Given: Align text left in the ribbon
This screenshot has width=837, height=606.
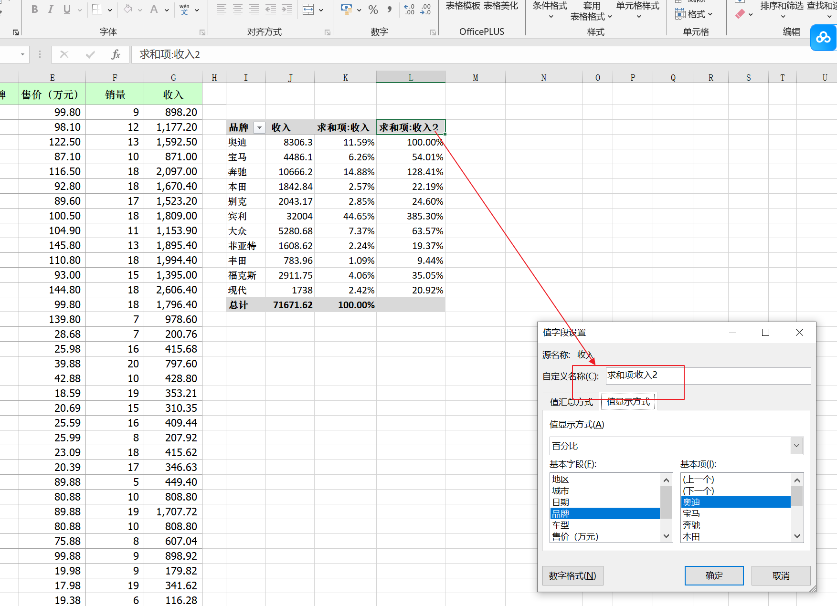Looking at the screenshot, I should coord(221,10).
